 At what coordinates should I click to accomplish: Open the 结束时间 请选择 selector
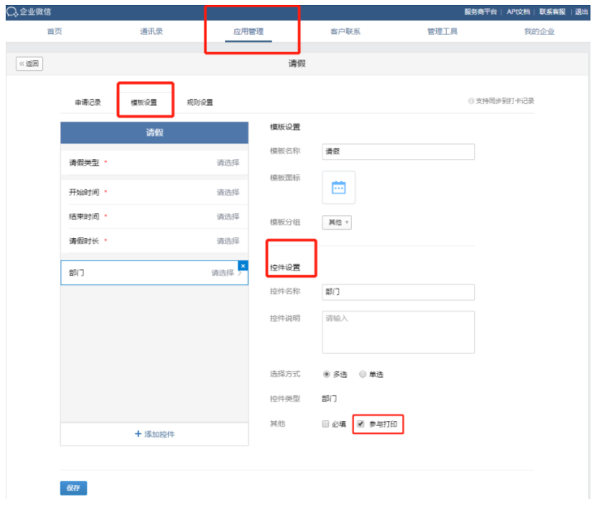(228, 216)
